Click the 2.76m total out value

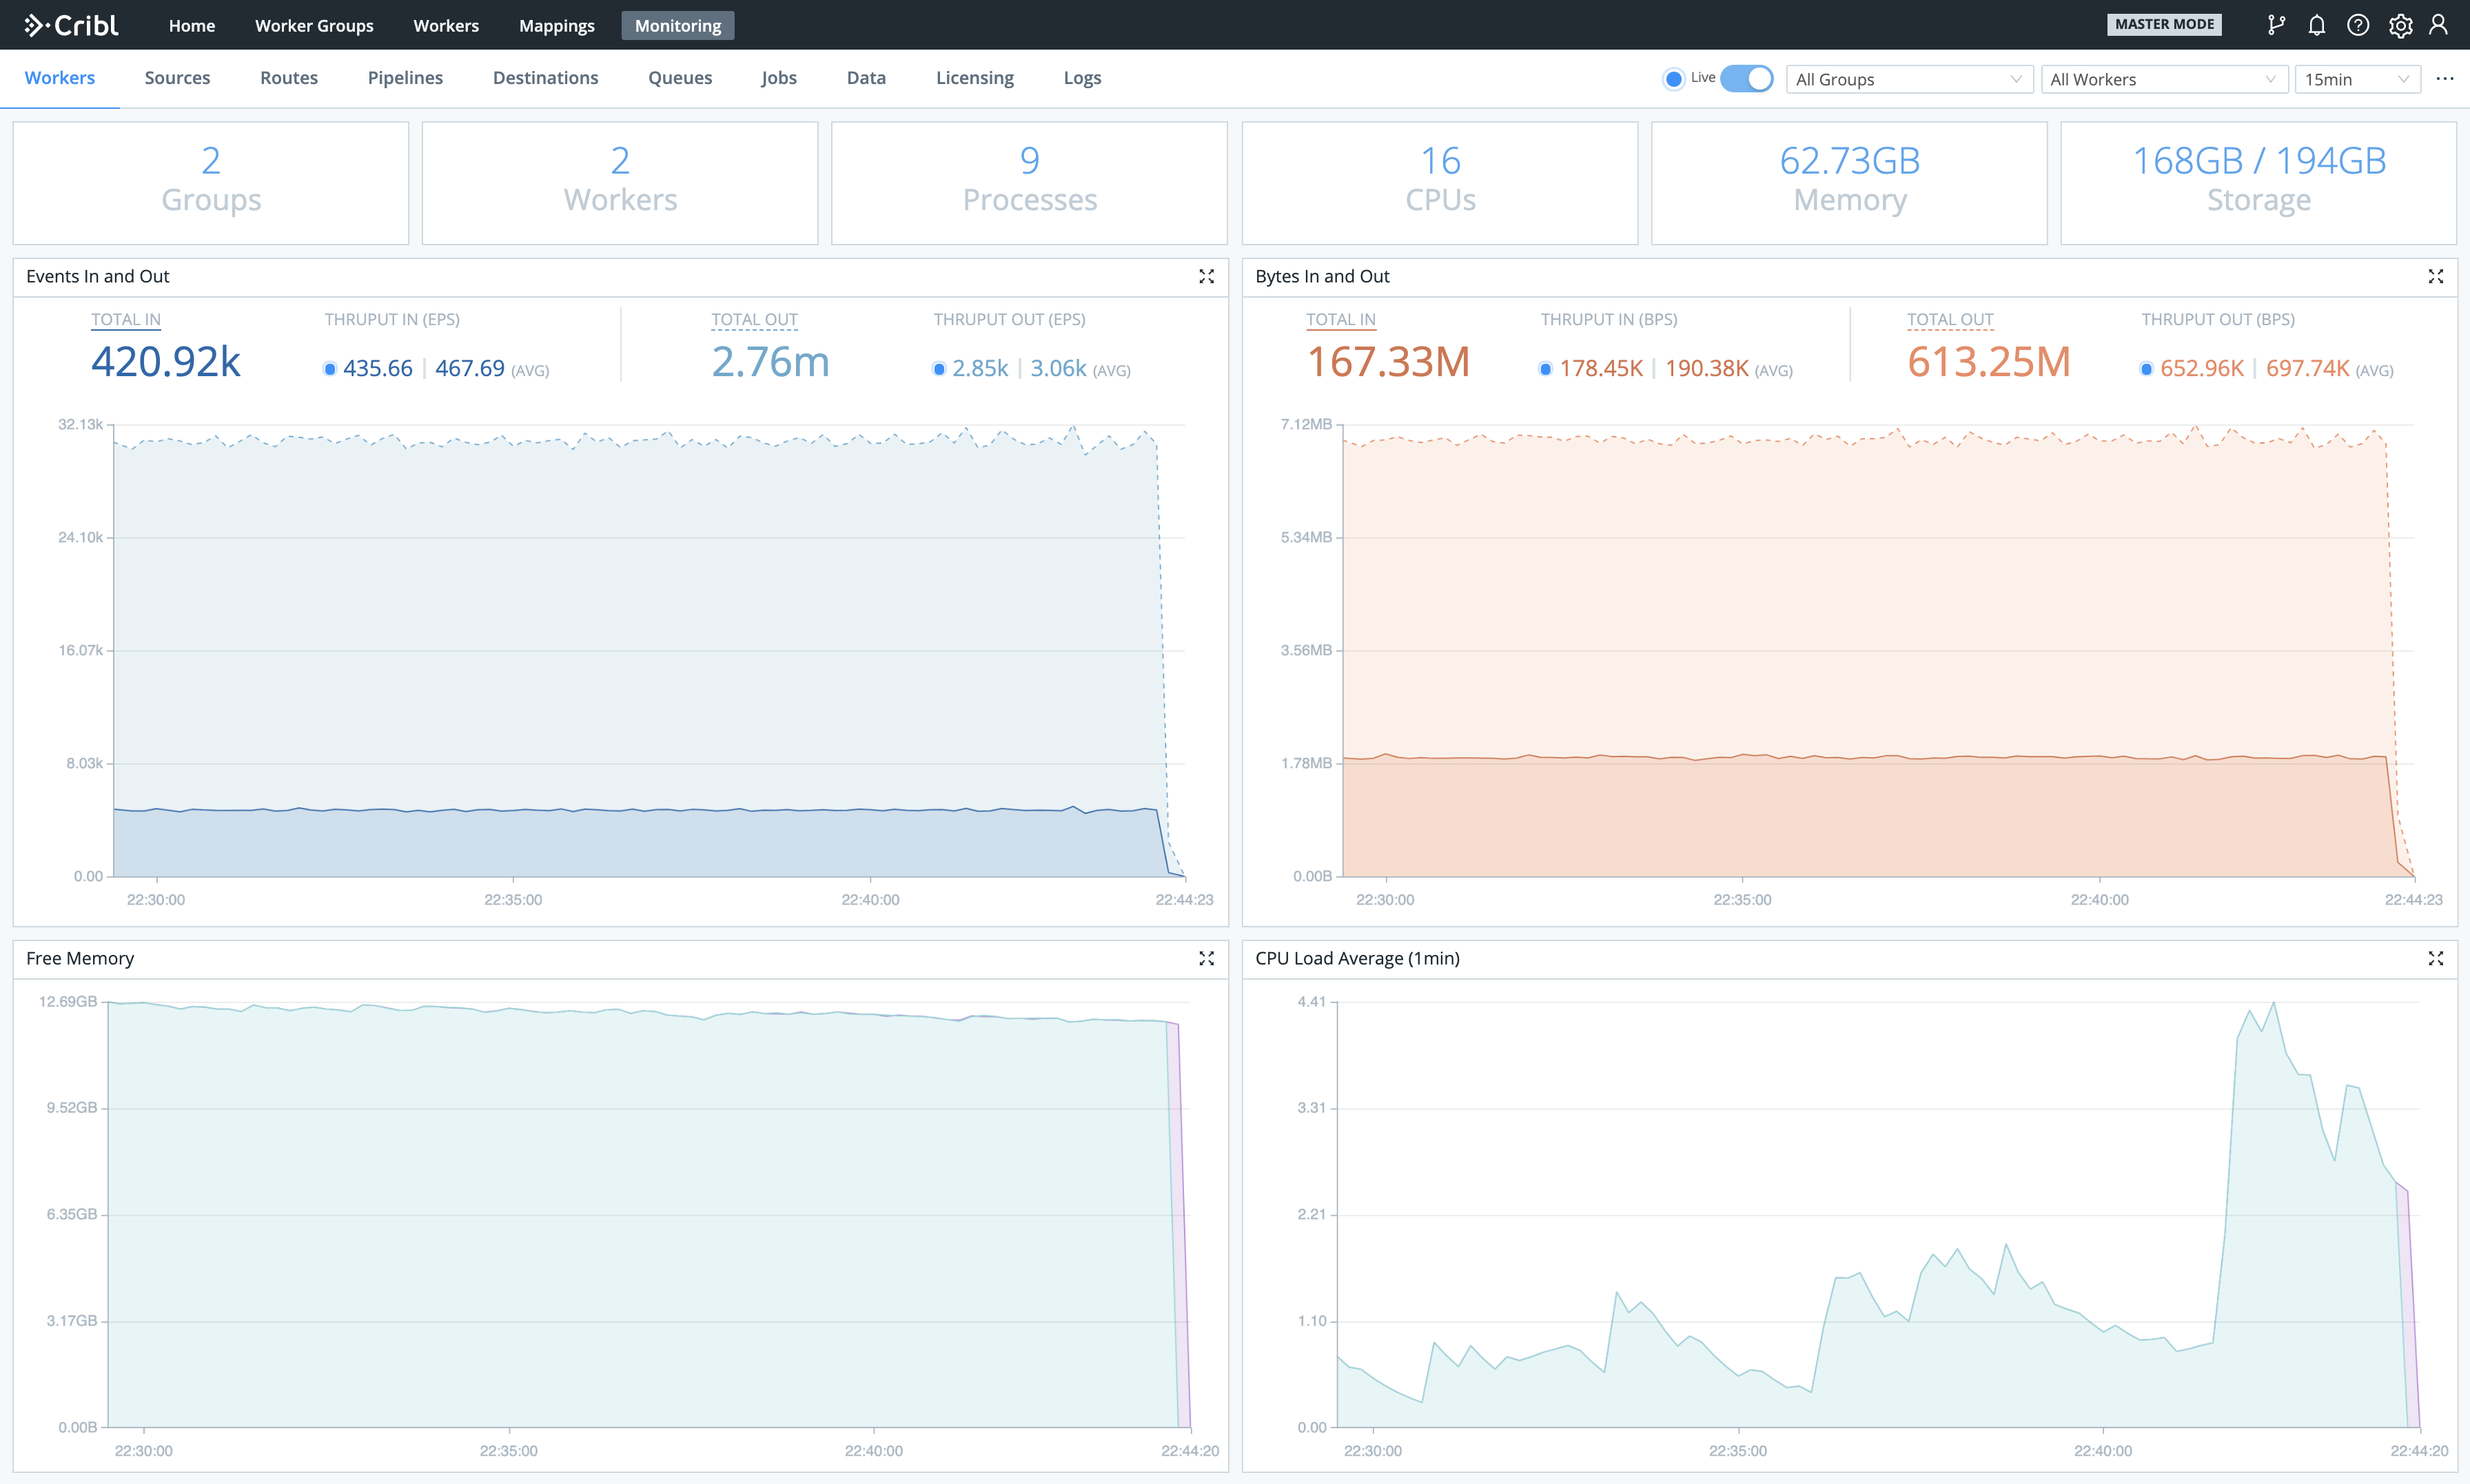771,362
